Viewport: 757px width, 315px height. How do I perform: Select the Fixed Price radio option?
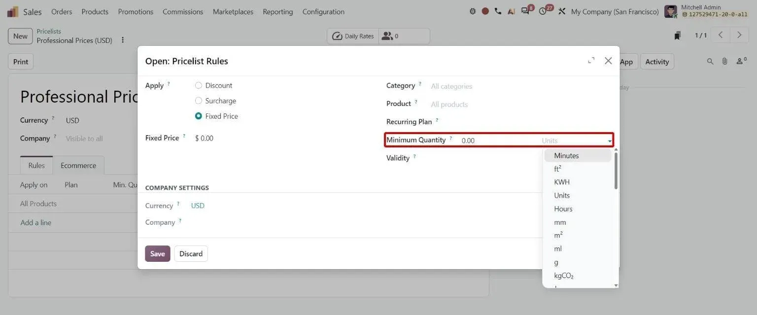[199, 116]
